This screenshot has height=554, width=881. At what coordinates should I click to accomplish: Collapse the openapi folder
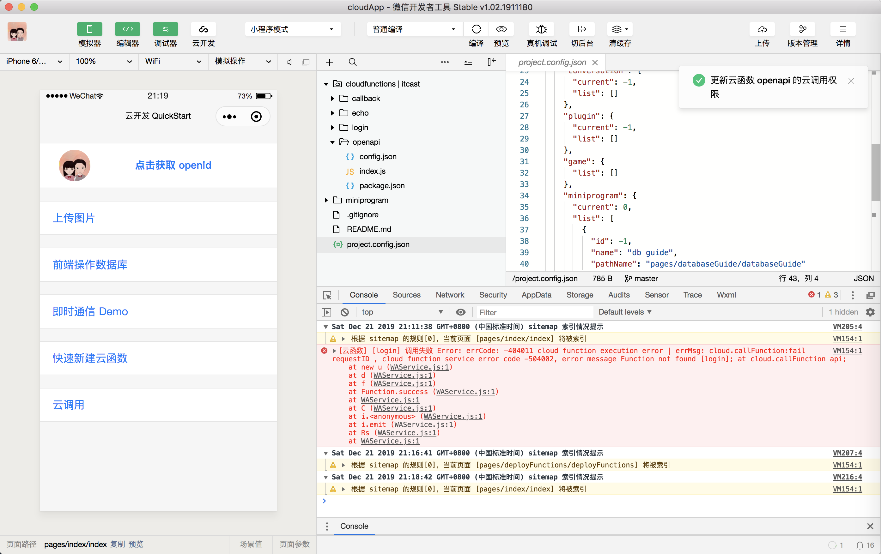tap(332, 142)
